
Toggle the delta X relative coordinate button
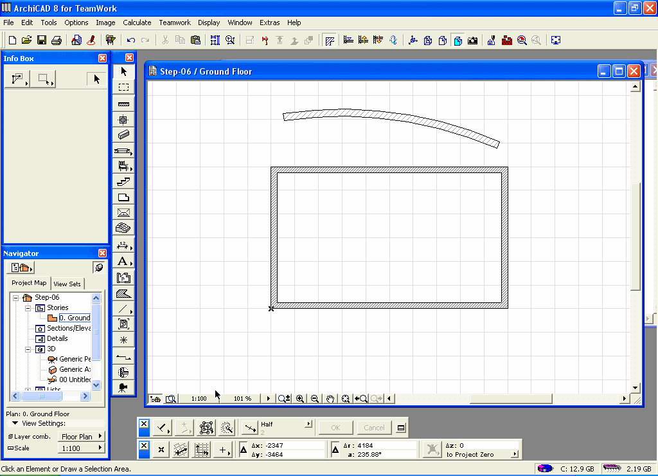(244, 450)
